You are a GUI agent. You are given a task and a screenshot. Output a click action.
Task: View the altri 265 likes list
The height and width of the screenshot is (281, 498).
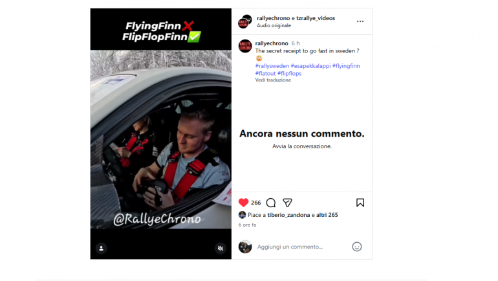pyautogui.click(x=327, y=215)
